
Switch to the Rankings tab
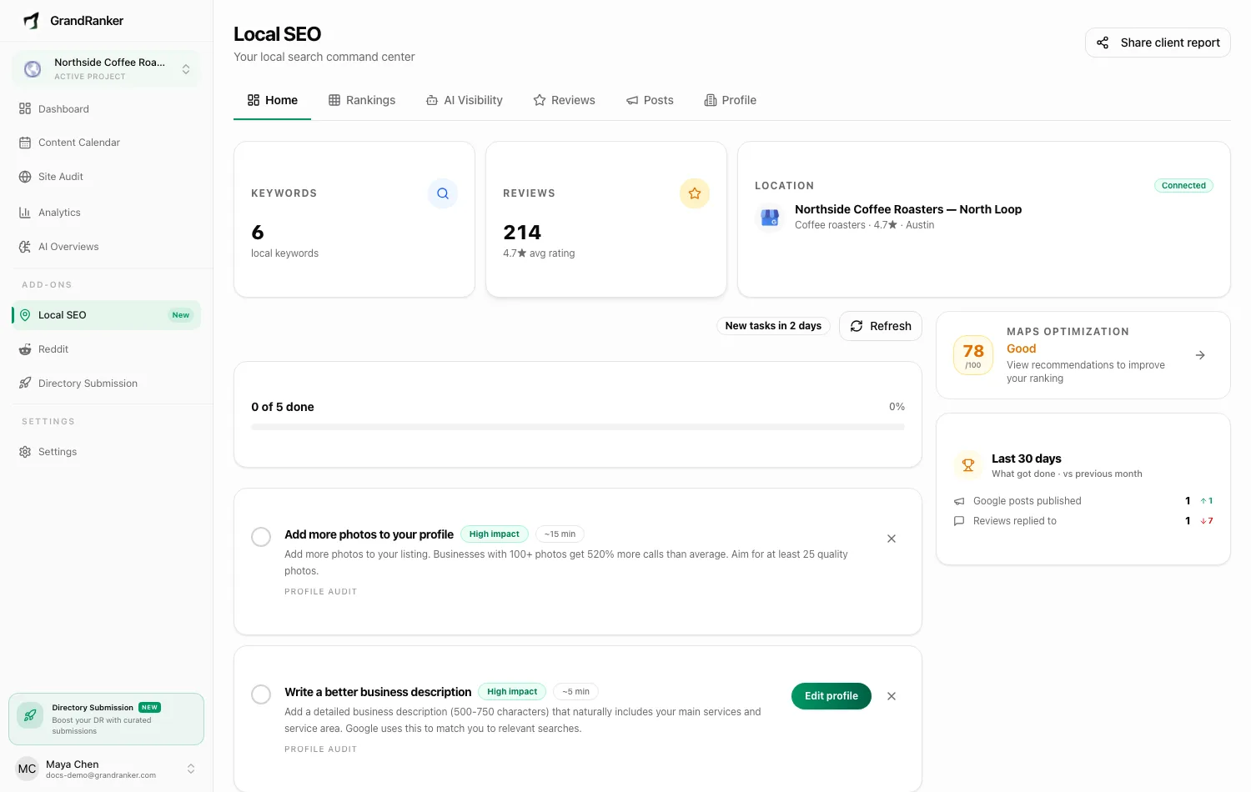point(362,100)
